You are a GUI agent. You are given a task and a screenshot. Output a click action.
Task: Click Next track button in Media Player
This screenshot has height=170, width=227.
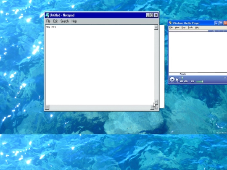[186, 81]
